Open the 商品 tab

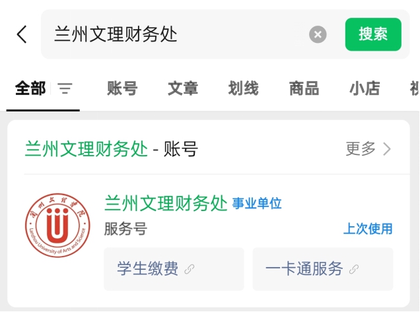[304, 88]
